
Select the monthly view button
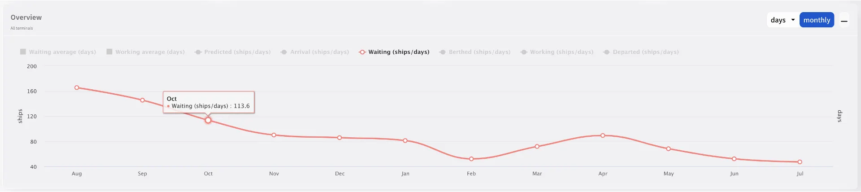pyautogui.click(x=817, y=20)
